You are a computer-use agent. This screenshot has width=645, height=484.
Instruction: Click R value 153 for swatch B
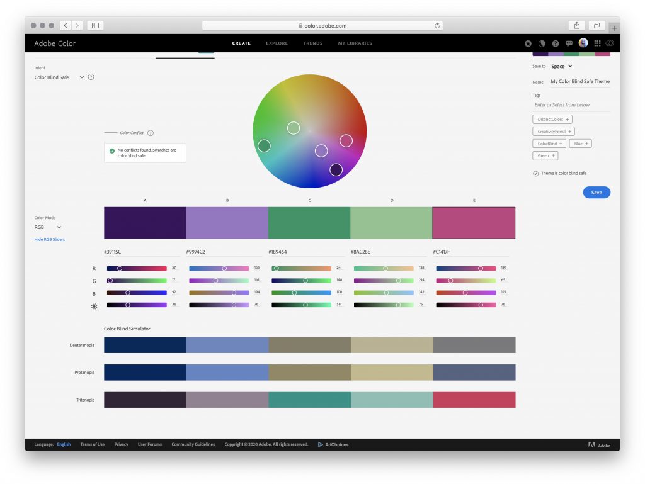(257, 268)
